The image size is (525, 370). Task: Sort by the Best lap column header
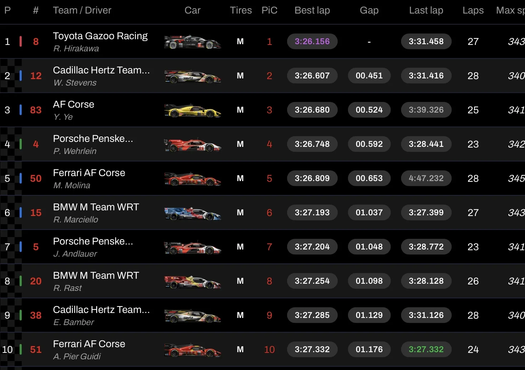coord(312,10)
